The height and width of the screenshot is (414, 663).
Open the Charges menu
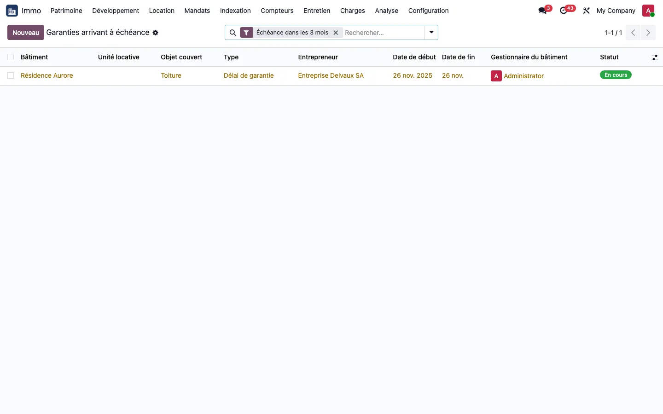353,11
